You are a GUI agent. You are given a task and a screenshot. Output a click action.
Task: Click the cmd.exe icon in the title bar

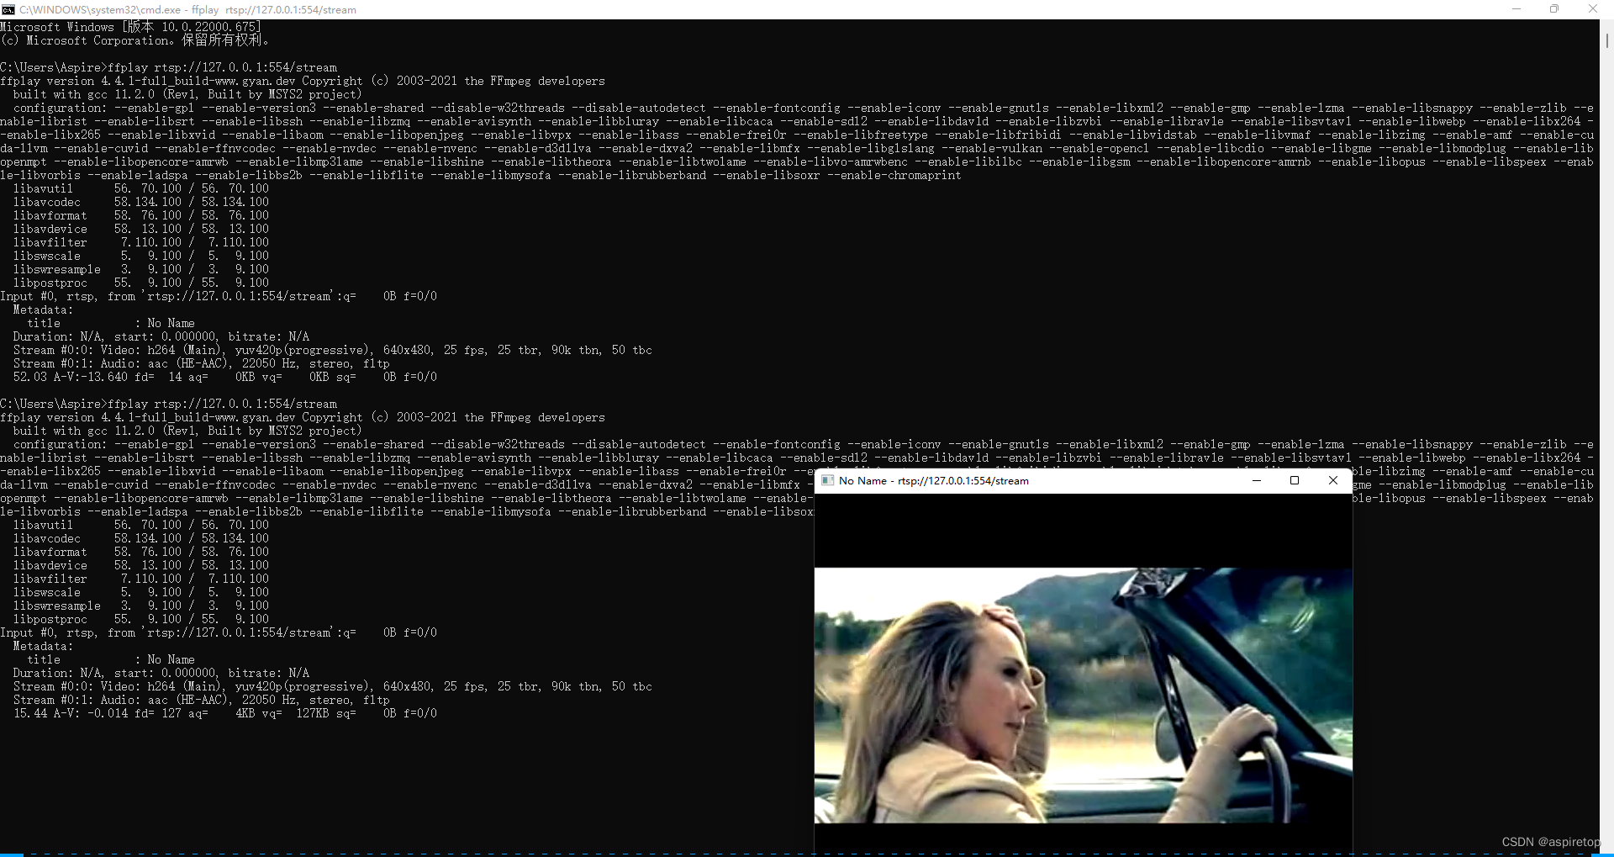[x=8, y=9]
